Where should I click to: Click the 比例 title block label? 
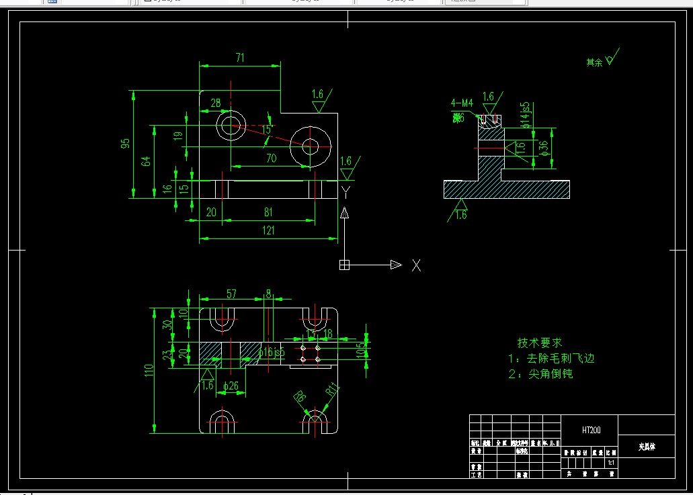pos(611,453)
